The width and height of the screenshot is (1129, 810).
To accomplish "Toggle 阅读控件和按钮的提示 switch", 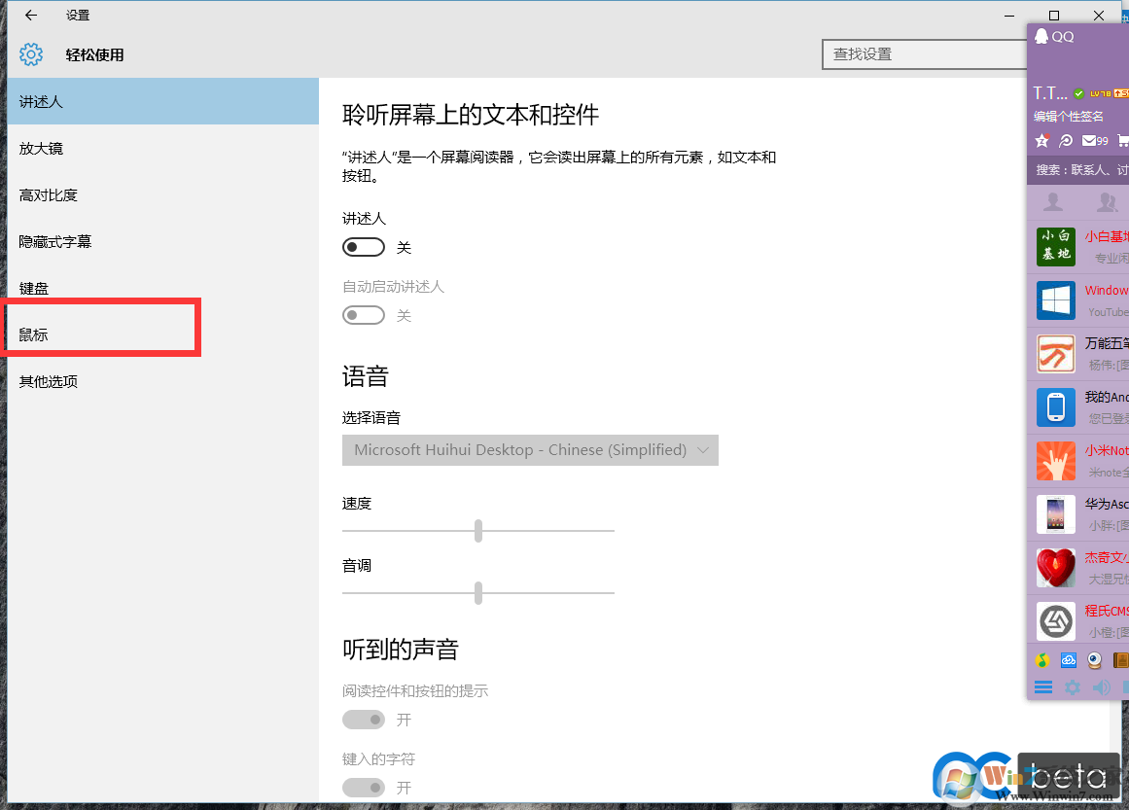I will (364, 720).
